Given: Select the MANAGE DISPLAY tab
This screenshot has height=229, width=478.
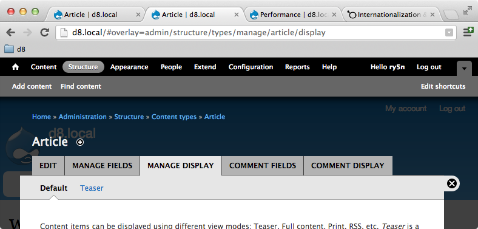Looking at the screenshot, I should (x=181, y=166).
